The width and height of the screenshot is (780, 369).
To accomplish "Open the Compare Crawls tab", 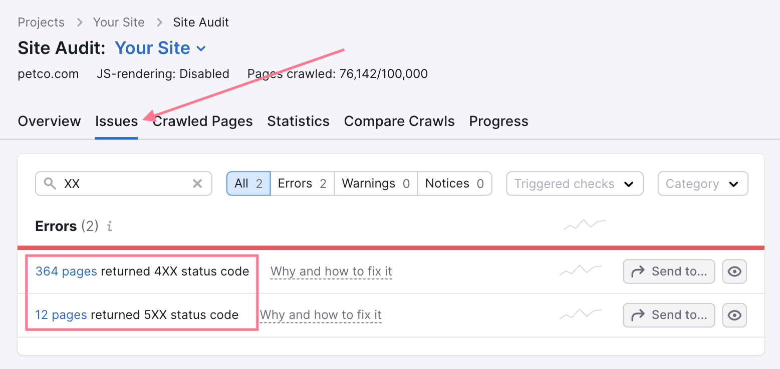I will point(399,121).
